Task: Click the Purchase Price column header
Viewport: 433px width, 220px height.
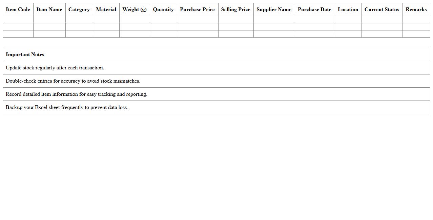Action: 197,9
